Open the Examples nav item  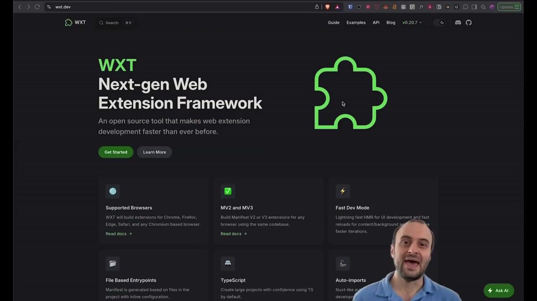coord(356,22)
